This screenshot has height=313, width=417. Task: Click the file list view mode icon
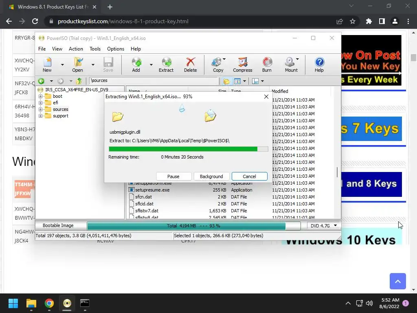point(237,81)
